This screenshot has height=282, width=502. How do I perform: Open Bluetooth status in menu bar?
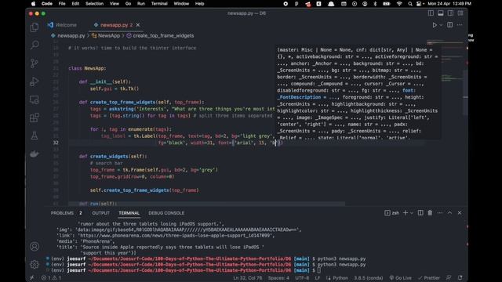tap(375, 4)
